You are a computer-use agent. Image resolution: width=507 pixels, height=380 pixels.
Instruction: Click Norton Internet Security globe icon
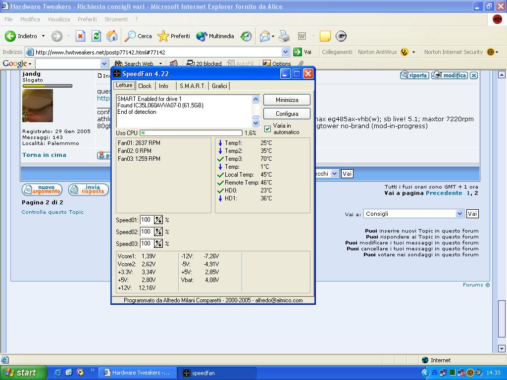[491, 52]
